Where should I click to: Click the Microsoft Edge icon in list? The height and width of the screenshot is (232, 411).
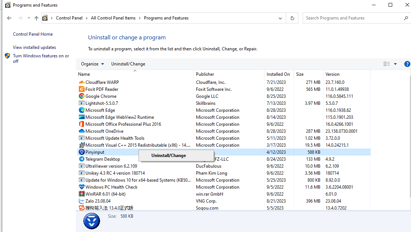[x=81, y=110]
